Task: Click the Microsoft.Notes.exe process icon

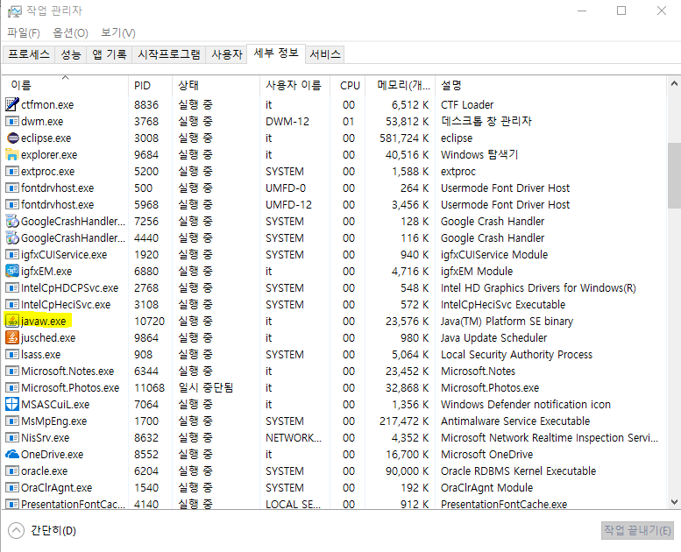Action: click(12, 371)
